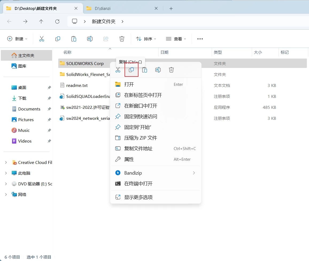
Task: Select the readme.txt file
Action: coord(77,86)
